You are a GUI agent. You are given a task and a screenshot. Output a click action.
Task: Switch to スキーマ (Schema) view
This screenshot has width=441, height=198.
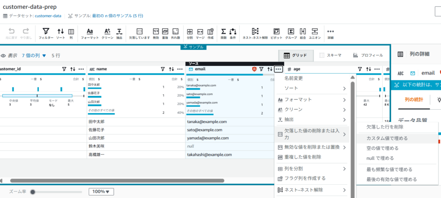point(330,55)
